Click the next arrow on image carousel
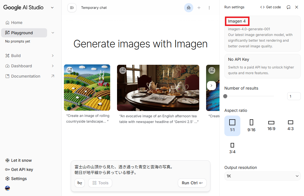 (211, 85)
